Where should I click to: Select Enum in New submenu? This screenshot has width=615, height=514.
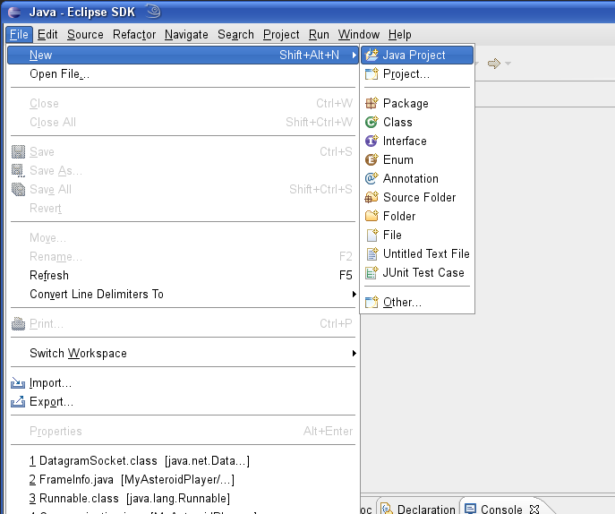click(x=417, y=159)
